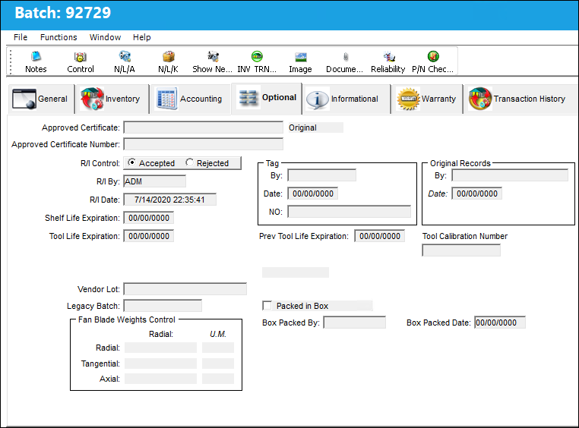Click the Shelf Life Expiration date field
The image size is (579, 428).
pos(149,218)
